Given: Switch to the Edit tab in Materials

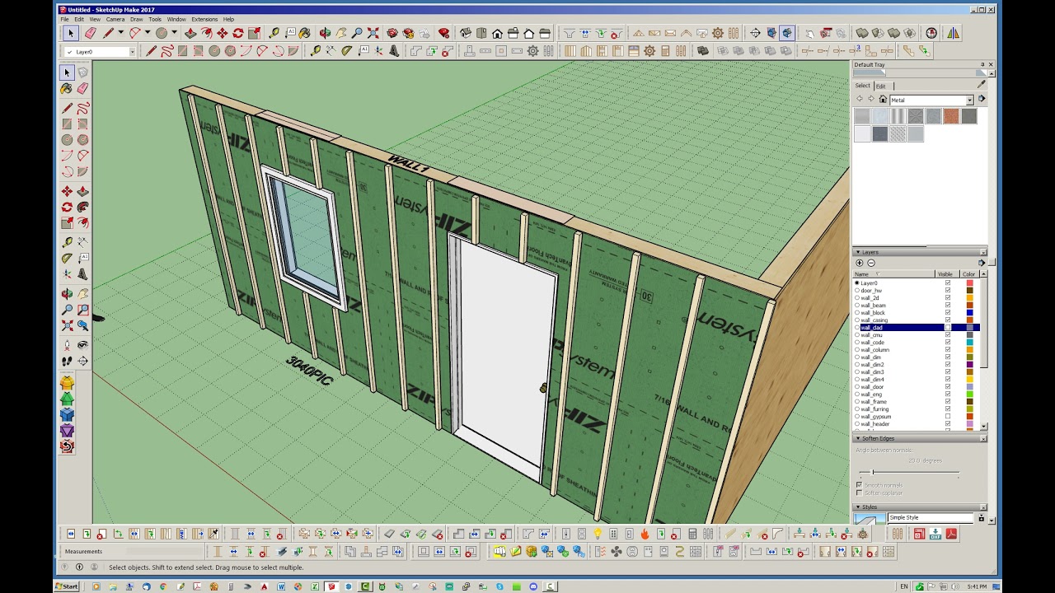Looking at the screenshot, I should tap(880, 86).
